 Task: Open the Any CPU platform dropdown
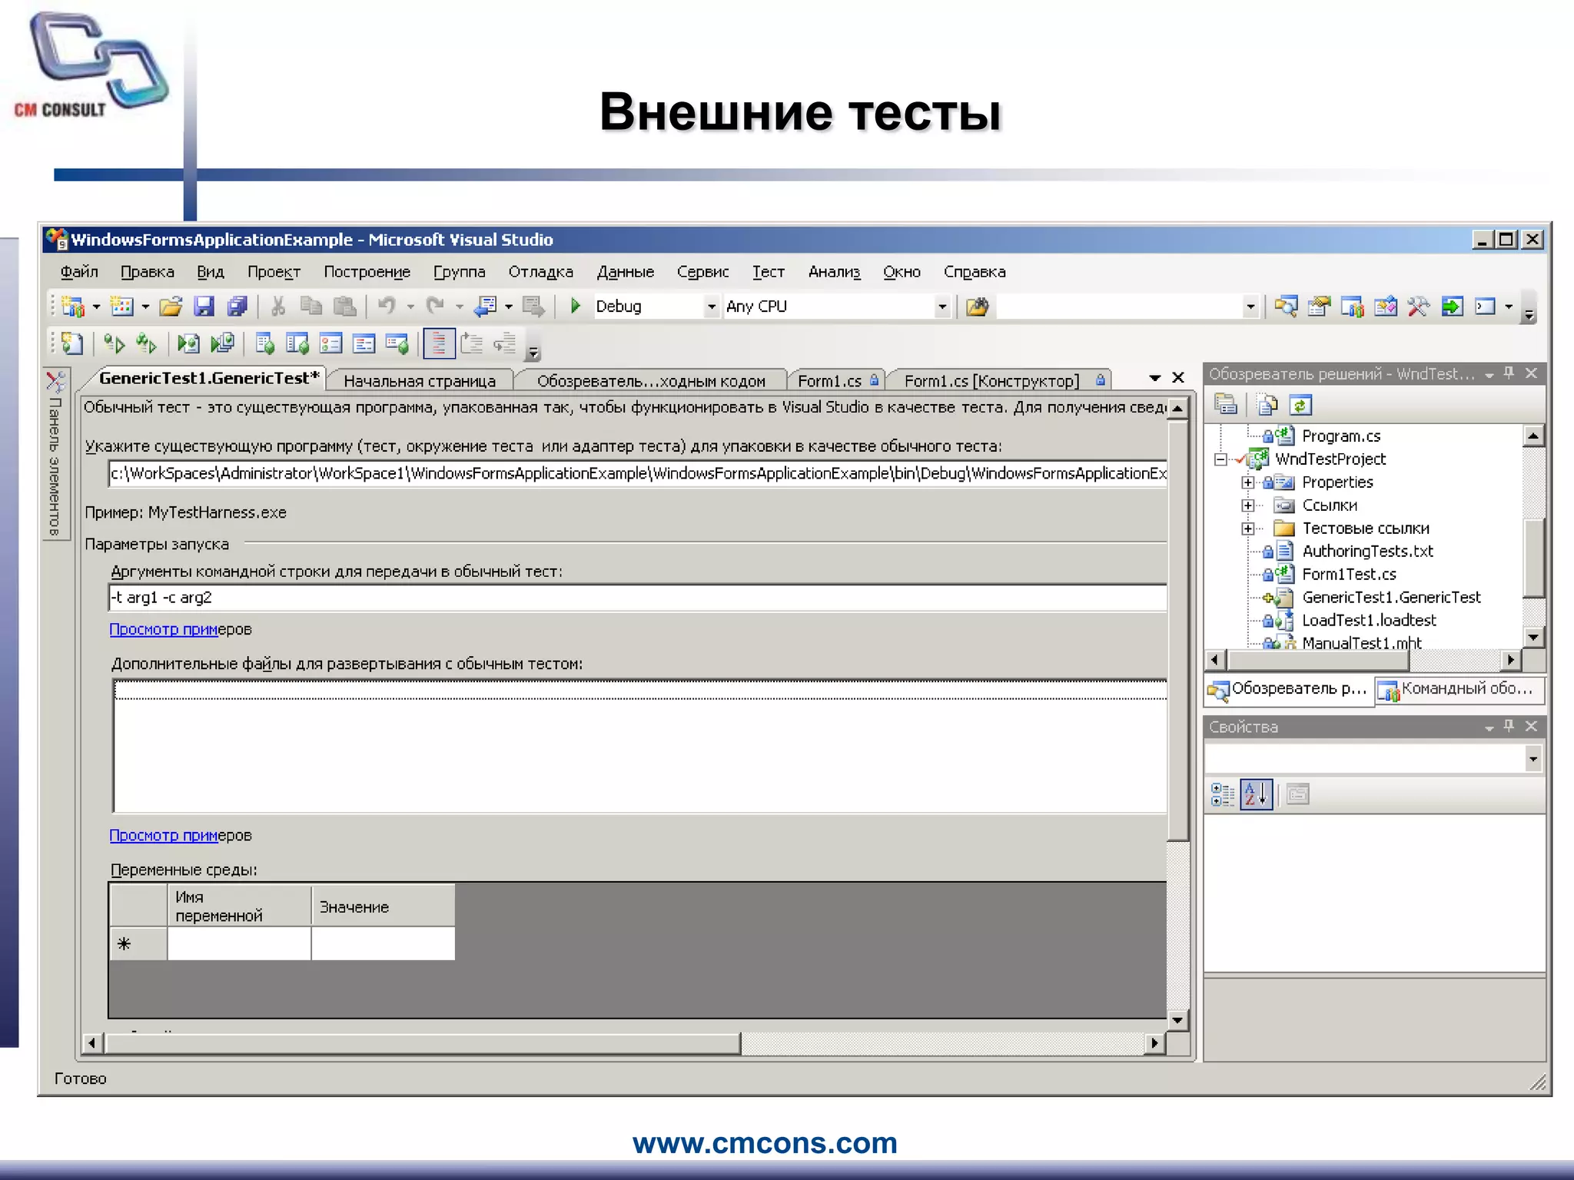(x=942, y=307)
